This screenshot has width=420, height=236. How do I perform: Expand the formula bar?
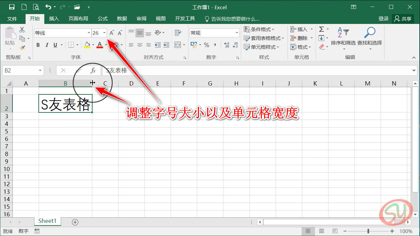point(414,70)
